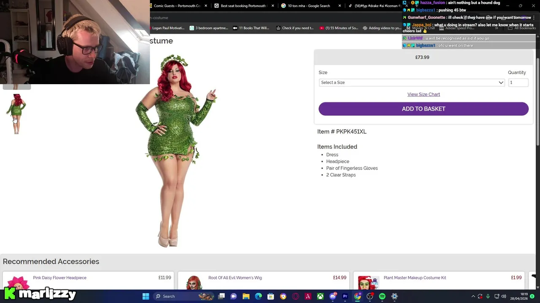
Task: Open Microsoft Store from the taskbar
Action: (271, 296)
